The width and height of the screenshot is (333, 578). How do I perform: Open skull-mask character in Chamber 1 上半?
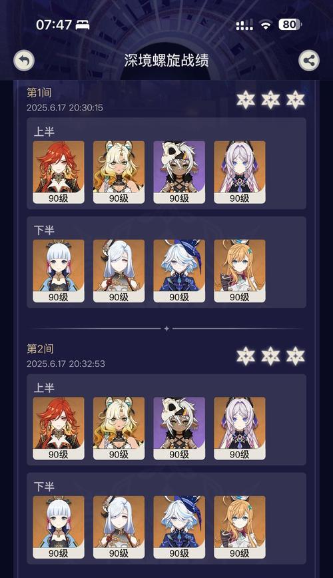[179, 172]
